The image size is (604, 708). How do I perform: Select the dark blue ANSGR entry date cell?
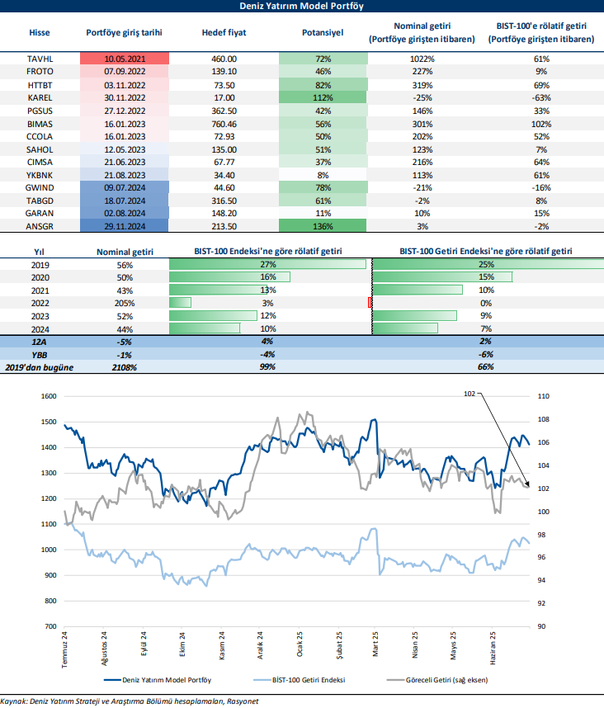pos(125,226)
